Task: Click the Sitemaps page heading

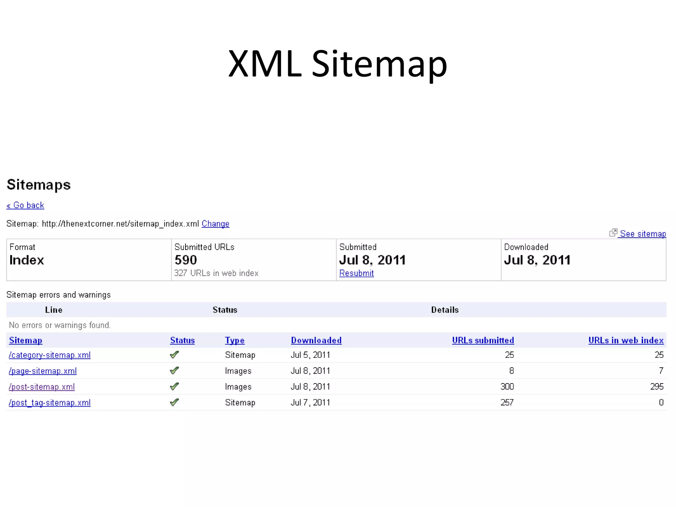Action: (39, 185)
